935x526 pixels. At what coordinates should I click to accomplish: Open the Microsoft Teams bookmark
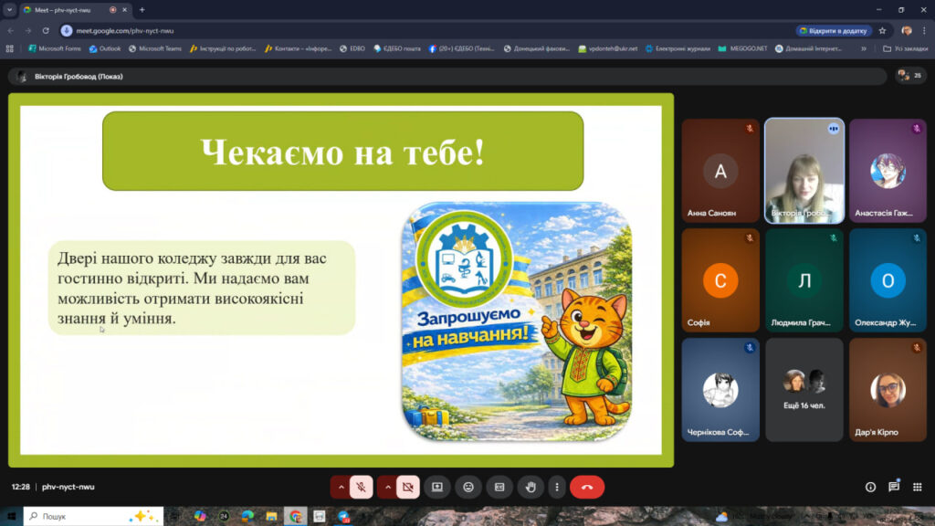[x=155, y=48]
